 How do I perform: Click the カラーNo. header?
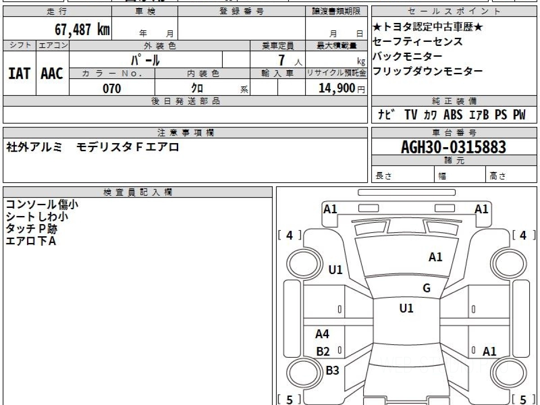point(112,73)
